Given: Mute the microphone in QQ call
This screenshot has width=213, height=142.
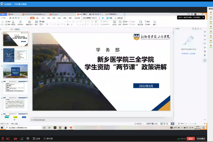Looking at the screenshot, I should pos(2,139).
